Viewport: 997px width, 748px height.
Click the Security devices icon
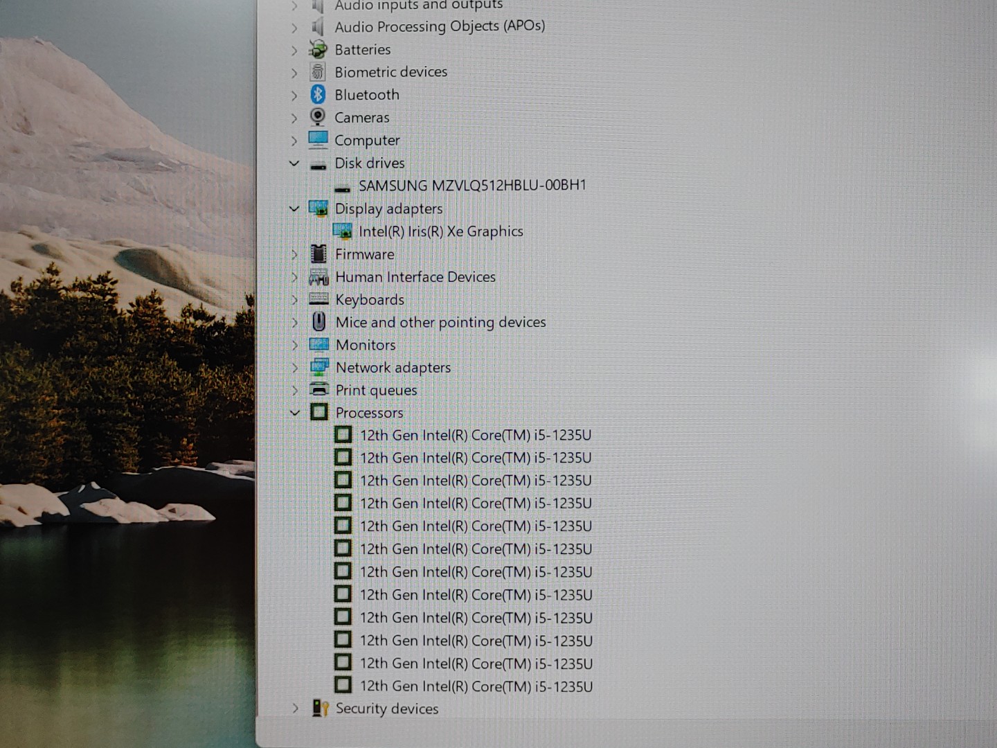[319, 708]
